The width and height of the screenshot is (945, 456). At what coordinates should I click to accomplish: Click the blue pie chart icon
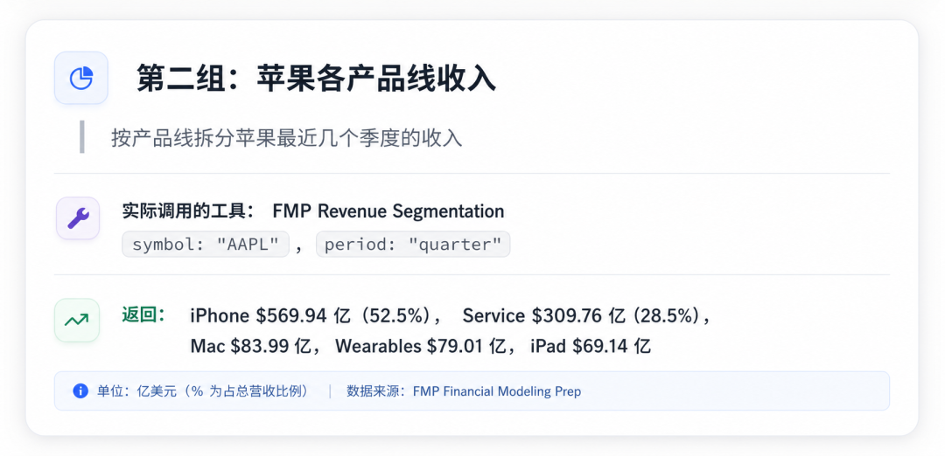pos(80,79)
